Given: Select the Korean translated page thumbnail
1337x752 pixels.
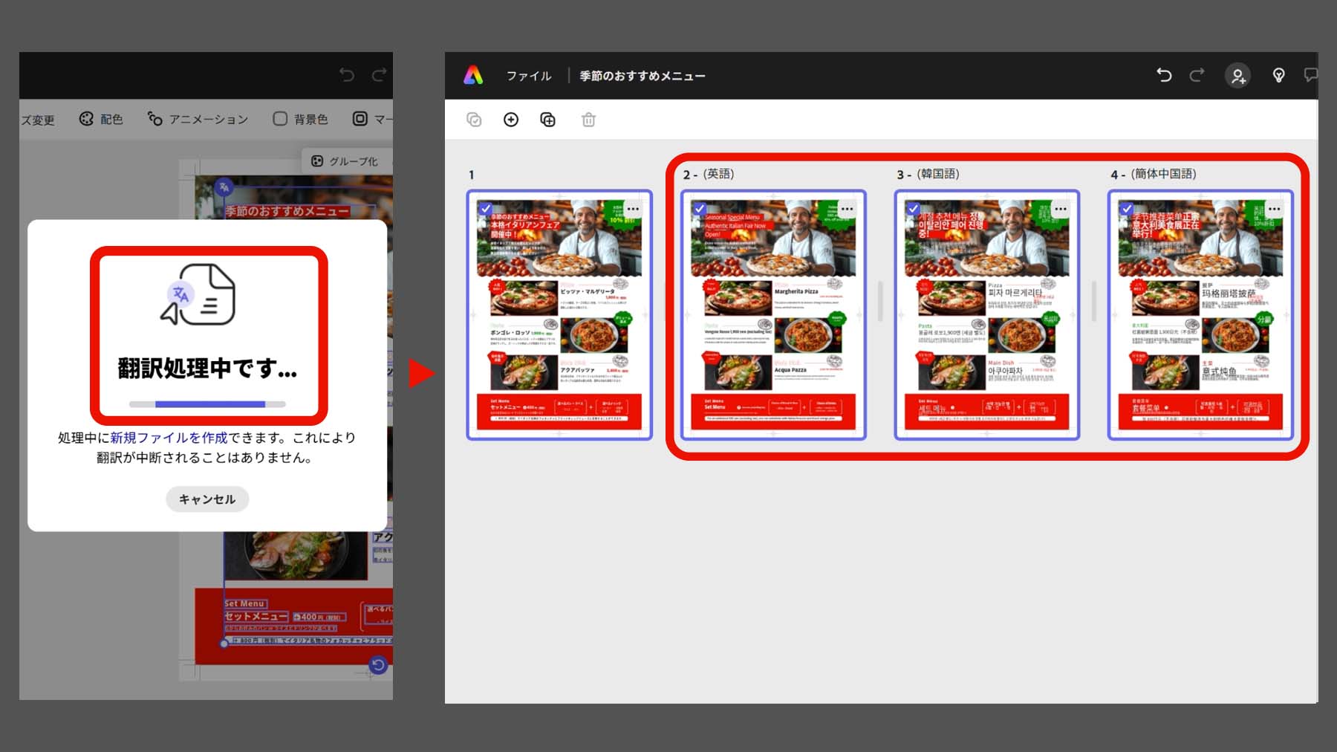Looking at the screenshot, I should coord(987,315).
